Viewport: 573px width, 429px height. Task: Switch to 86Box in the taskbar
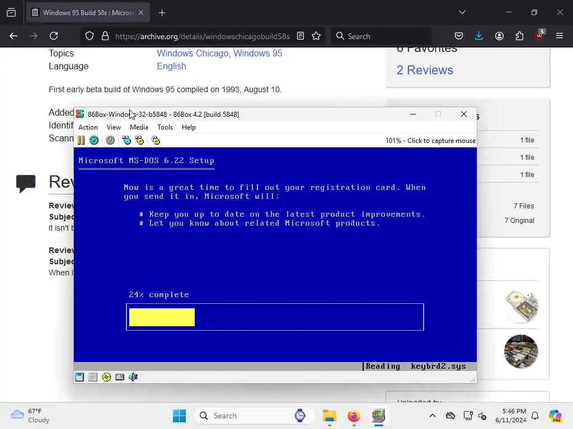378,416
